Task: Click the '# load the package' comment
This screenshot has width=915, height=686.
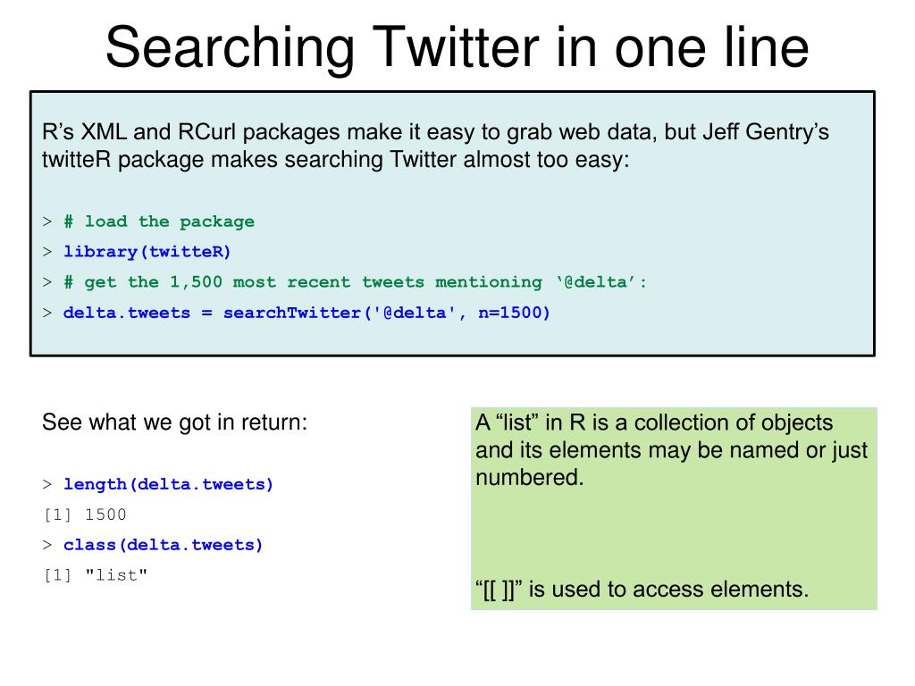Action: 159,222
